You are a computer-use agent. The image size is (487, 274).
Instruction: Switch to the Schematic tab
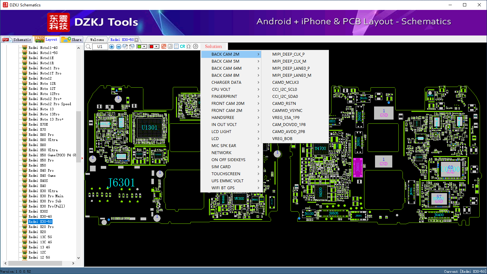pyautogui.click(x=17, y=40)
